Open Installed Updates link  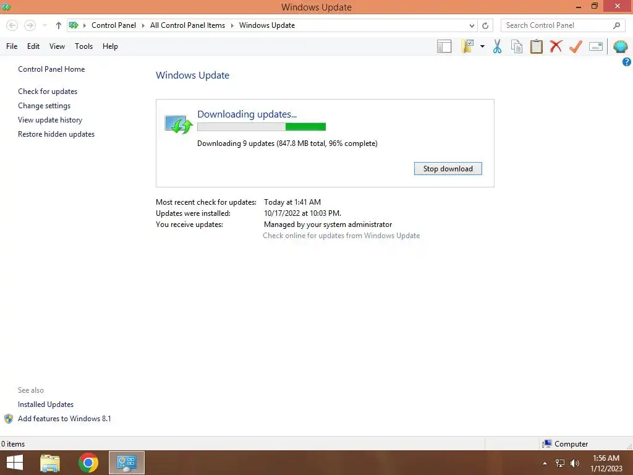(x=46, y=404)
